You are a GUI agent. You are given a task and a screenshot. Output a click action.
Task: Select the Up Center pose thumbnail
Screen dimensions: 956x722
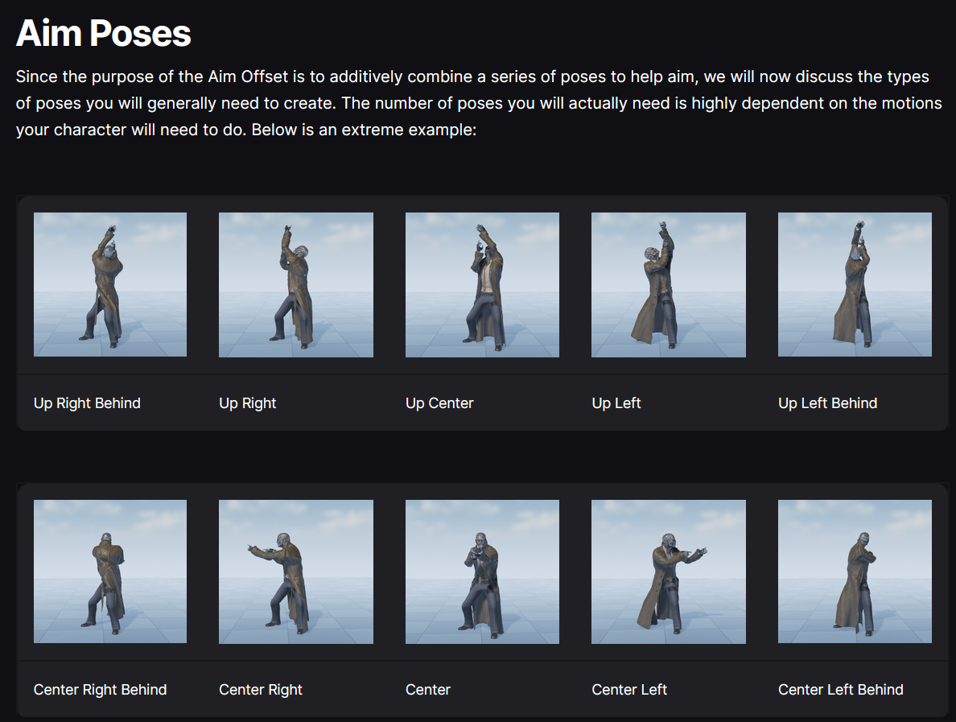[482, 284]
